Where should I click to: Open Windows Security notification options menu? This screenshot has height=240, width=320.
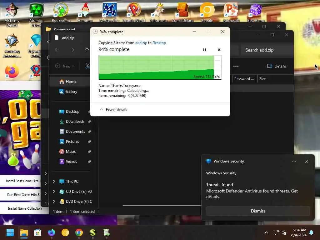tap(294, 161)
